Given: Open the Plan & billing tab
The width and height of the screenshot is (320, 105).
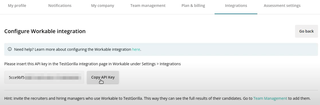Looking at the screenshot, I should (x=193, y=6).
